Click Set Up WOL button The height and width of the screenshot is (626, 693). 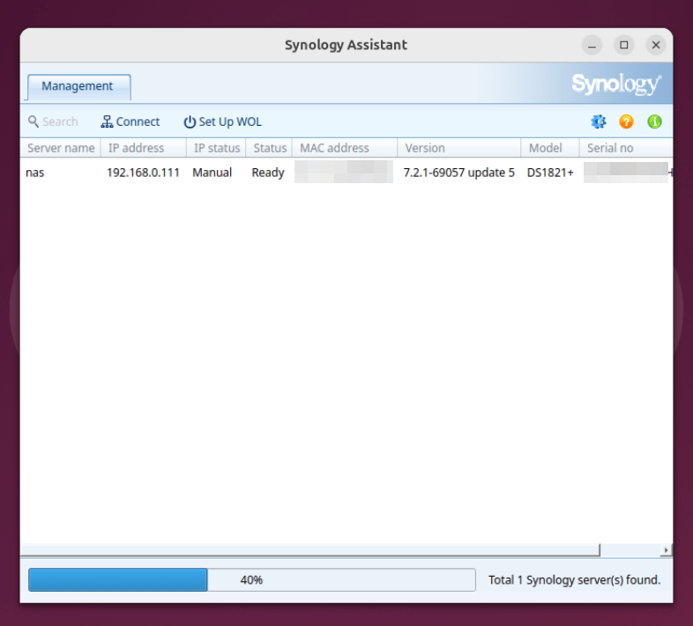pyautogui.click(x=222, y=122)
